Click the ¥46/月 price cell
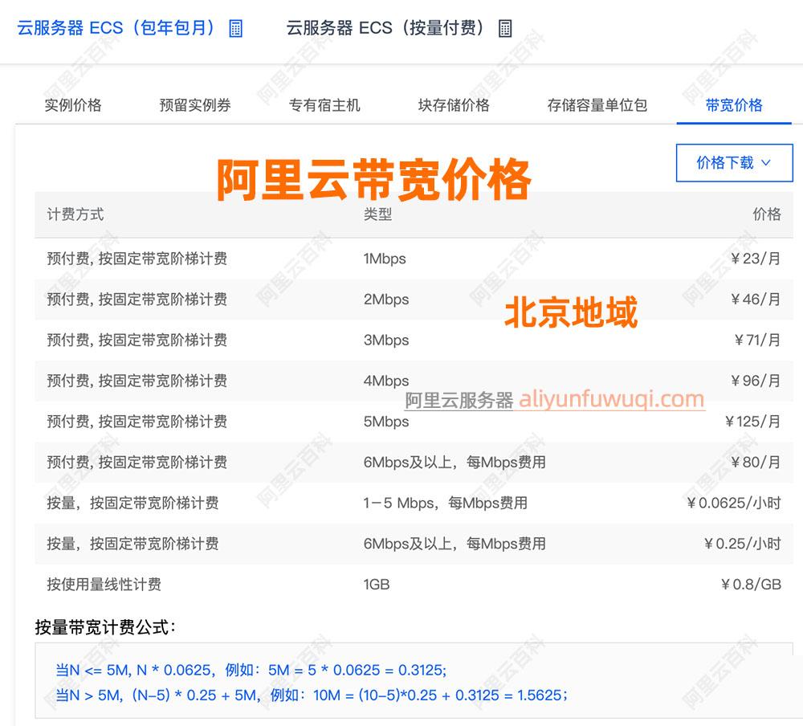The height and width of the screenshot is (726, 803). pyautogui.click(x=756, y=300)
